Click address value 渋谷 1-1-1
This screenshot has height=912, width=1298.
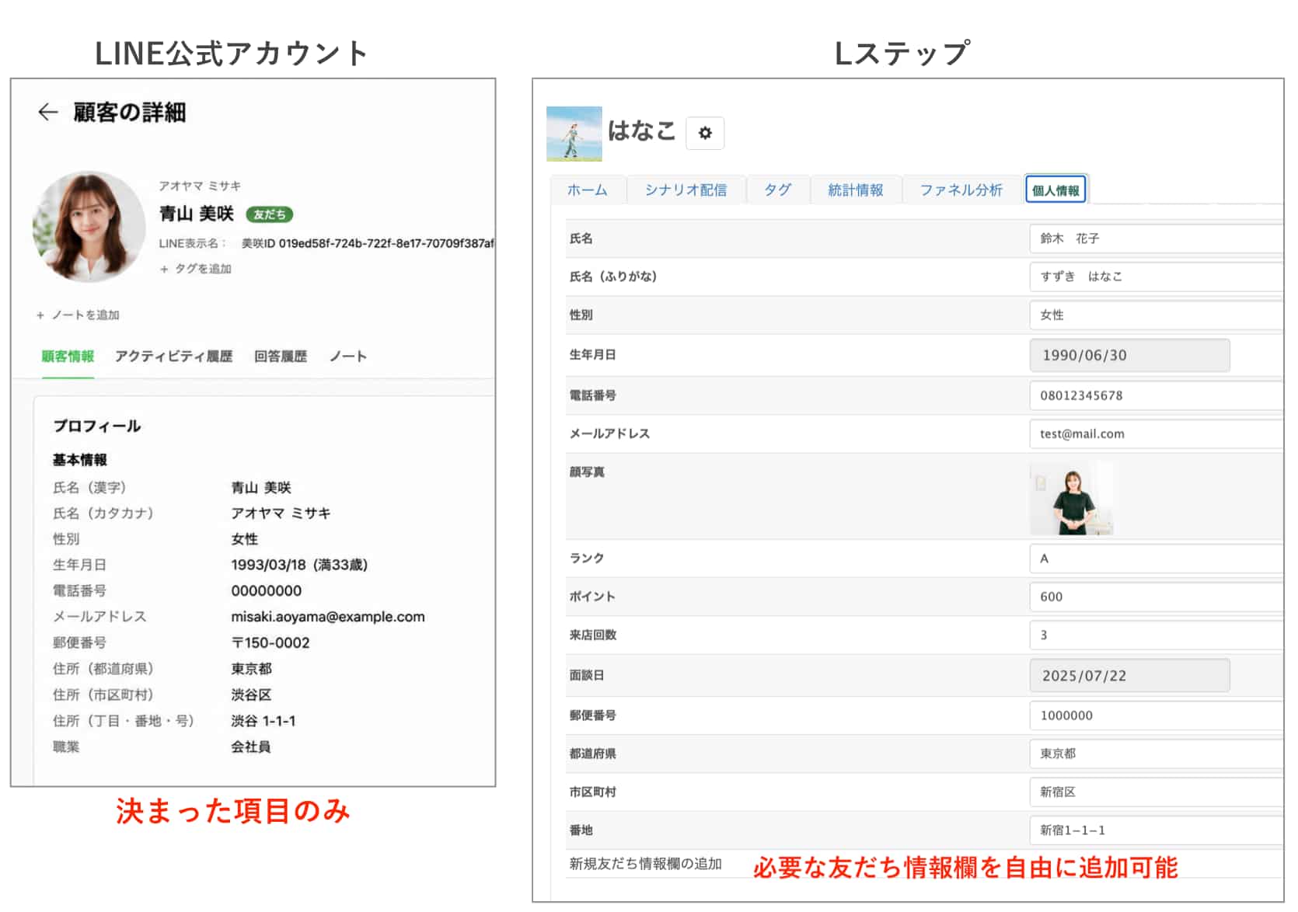click(x=263, y=721)
